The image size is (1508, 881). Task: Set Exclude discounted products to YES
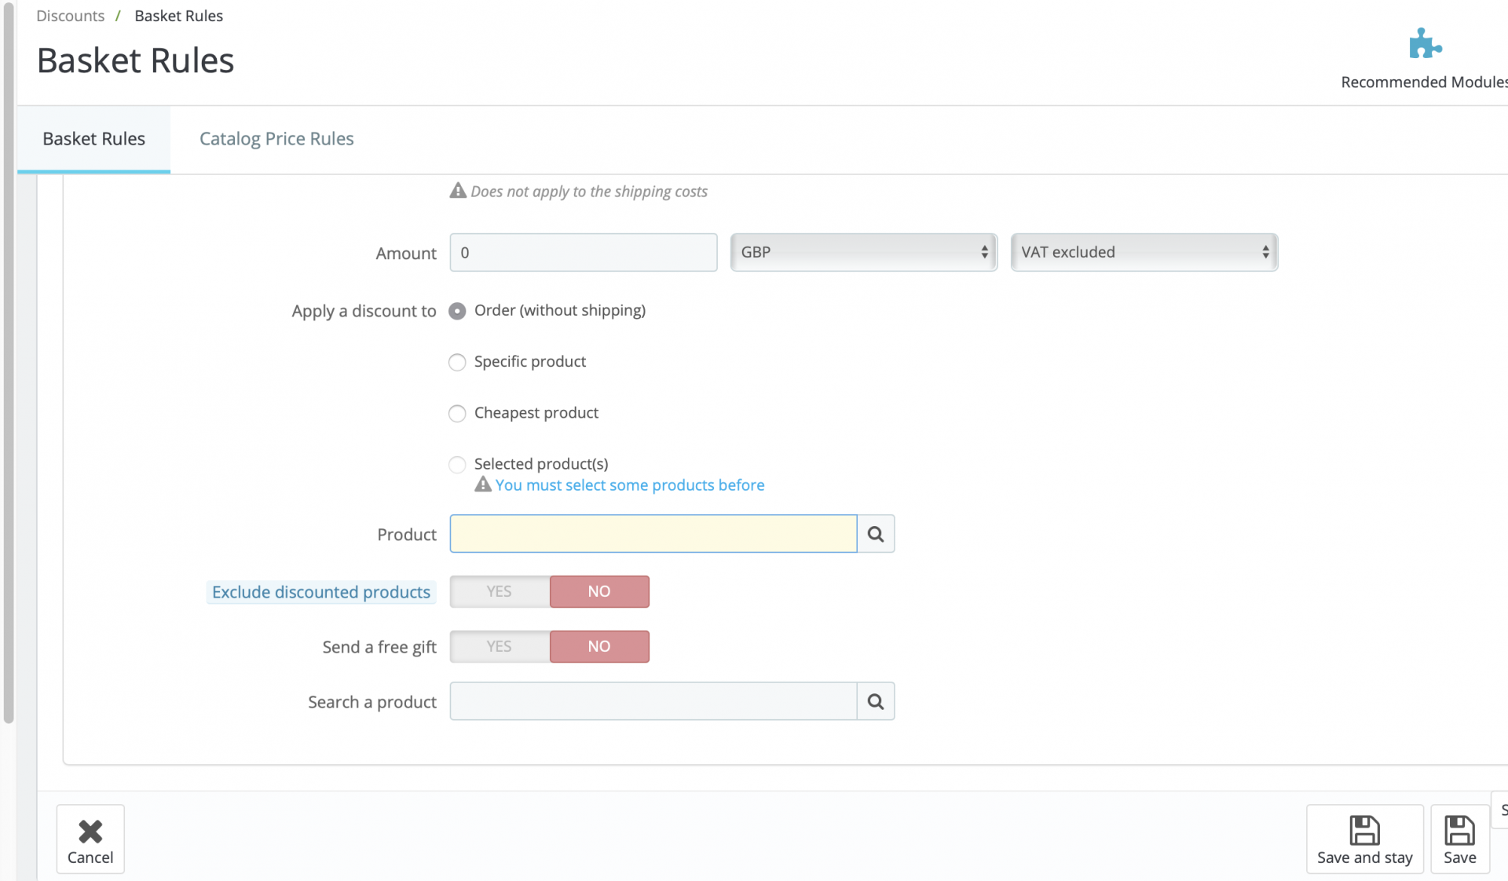[x=500, y=591]
